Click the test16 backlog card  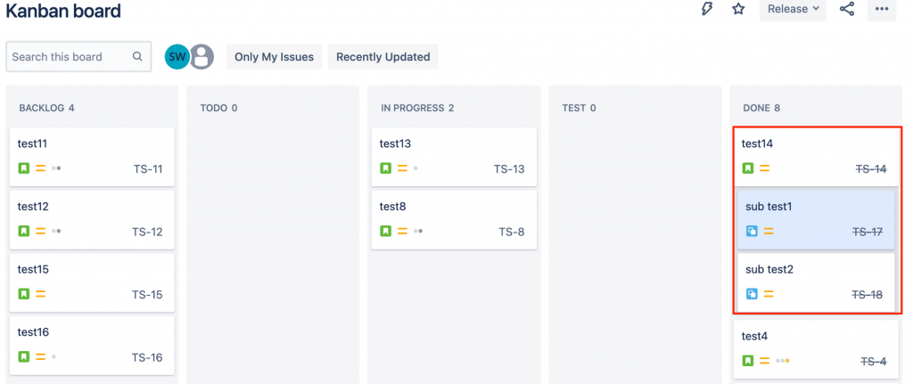pyautogui.click(x=92, y=344)
